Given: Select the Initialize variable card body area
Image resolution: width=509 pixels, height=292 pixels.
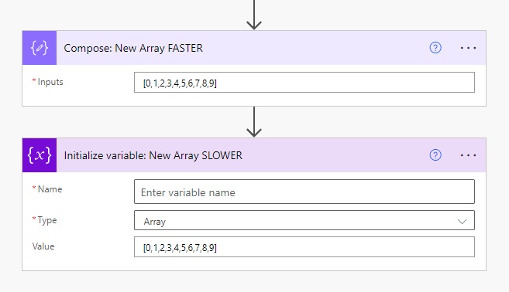Looking at the screenshot, I should [254, 222].
